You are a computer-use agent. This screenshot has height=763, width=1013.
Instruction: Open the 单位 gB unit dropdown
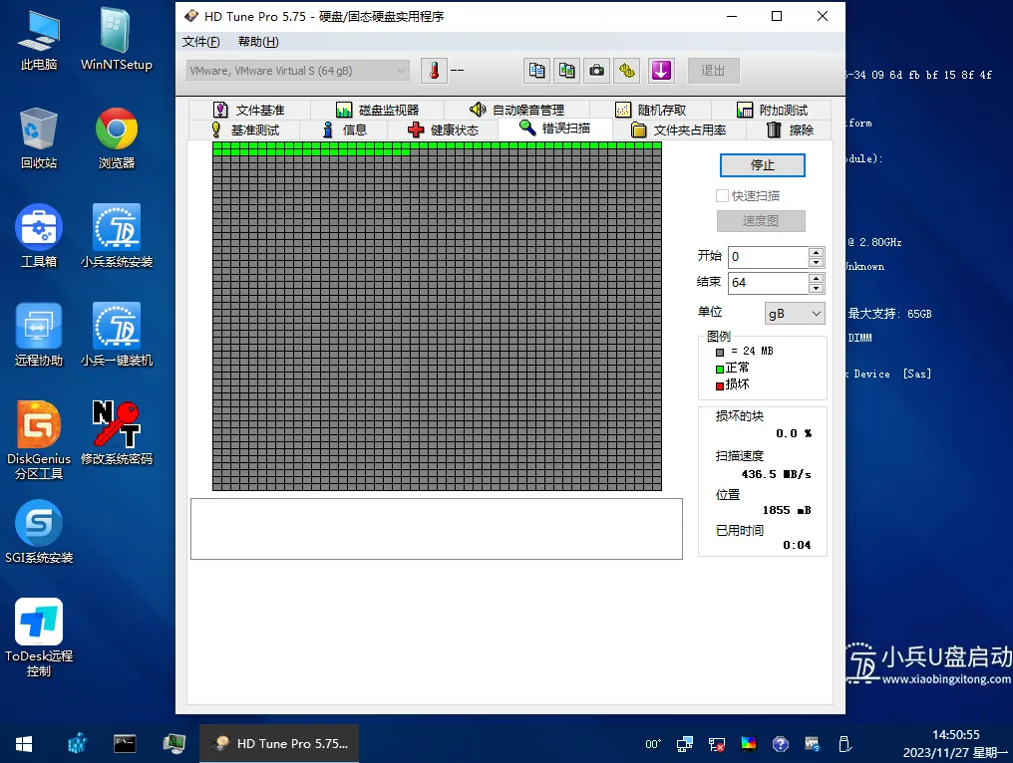[795, 313]
